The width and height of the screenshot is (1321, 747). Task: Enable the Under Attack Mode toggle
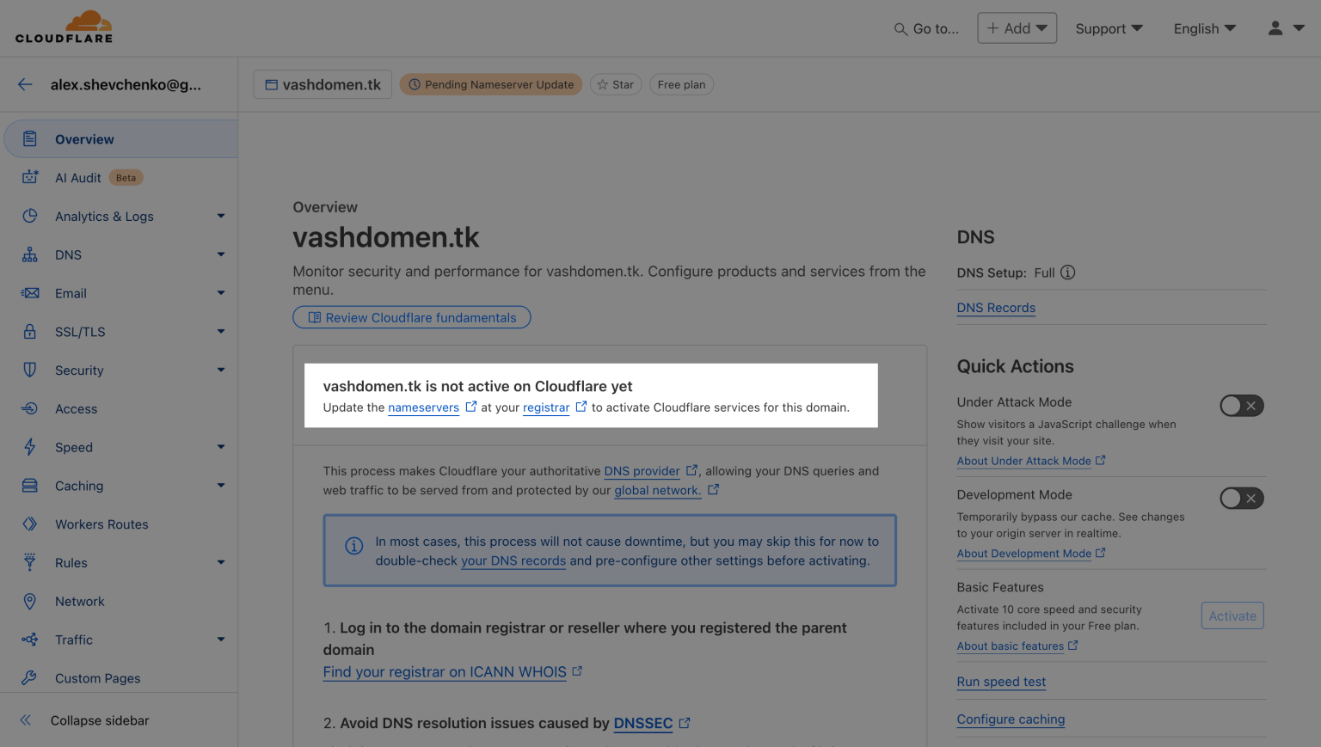pos(1241,406)
